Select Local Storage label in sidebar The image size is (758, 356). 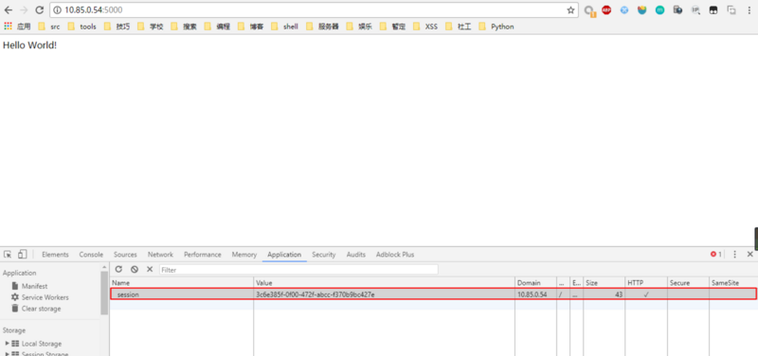(x=42, y=344)
